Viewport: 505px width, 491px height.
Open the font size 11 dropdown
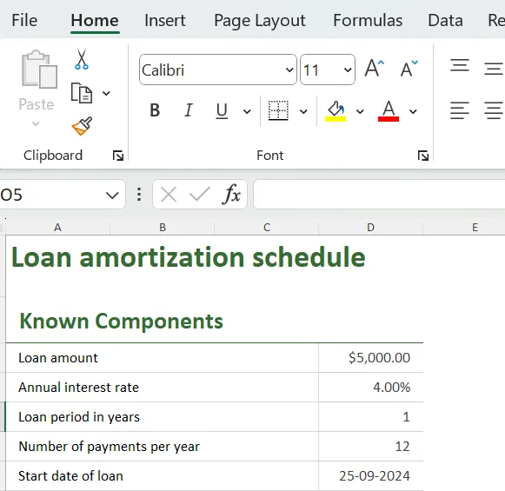348,70
